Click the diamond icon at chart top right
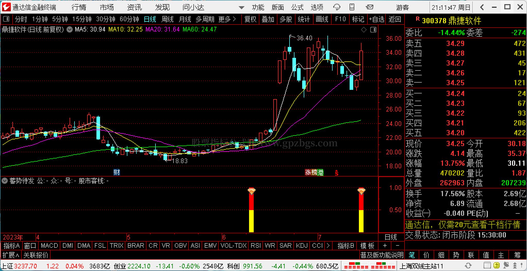Viewport: 527px width, 271px height. coord(364,30)
